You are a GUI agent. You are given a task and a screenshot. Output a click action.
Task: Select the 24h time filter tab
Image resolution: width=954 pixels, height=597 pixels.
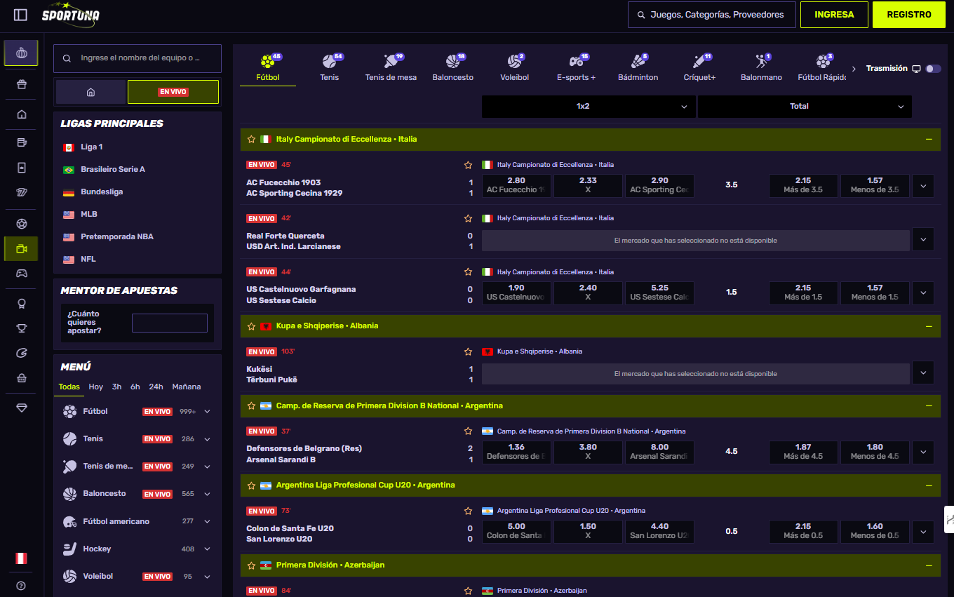(x=156, y=387)
